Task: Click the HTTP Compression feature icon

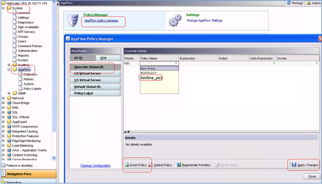Action: 9,127
